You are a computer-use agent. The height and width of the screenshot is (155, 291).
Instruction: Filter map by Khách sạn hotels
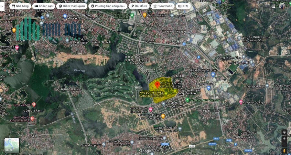(x=44, y=6)
